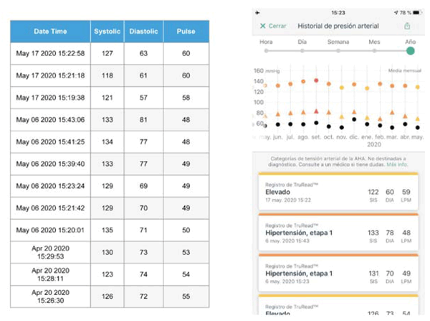Select the red diastolic triangle for set.
The image size is (430, 321).
[x=316, y=111]
